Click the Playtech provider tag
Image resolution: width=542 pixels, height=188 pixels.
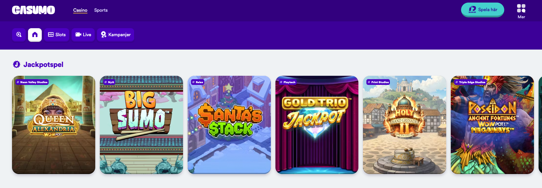tap(287, 82)
